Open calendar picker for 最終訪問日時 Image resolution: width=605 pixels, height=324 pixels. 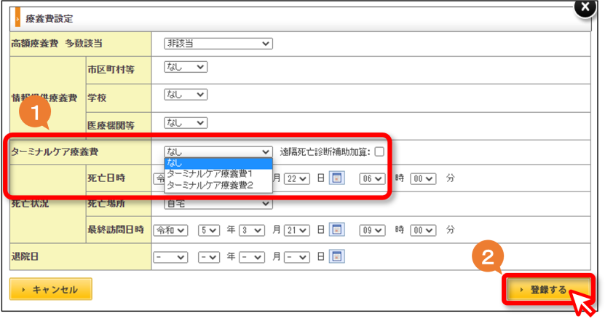[x=337, y=230]
